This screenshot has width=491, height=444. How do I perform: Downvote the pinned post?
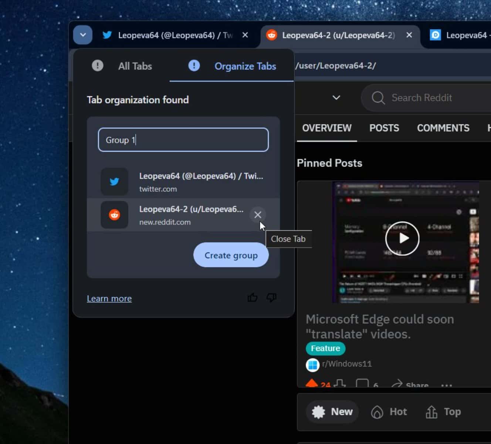click(340, 384)
